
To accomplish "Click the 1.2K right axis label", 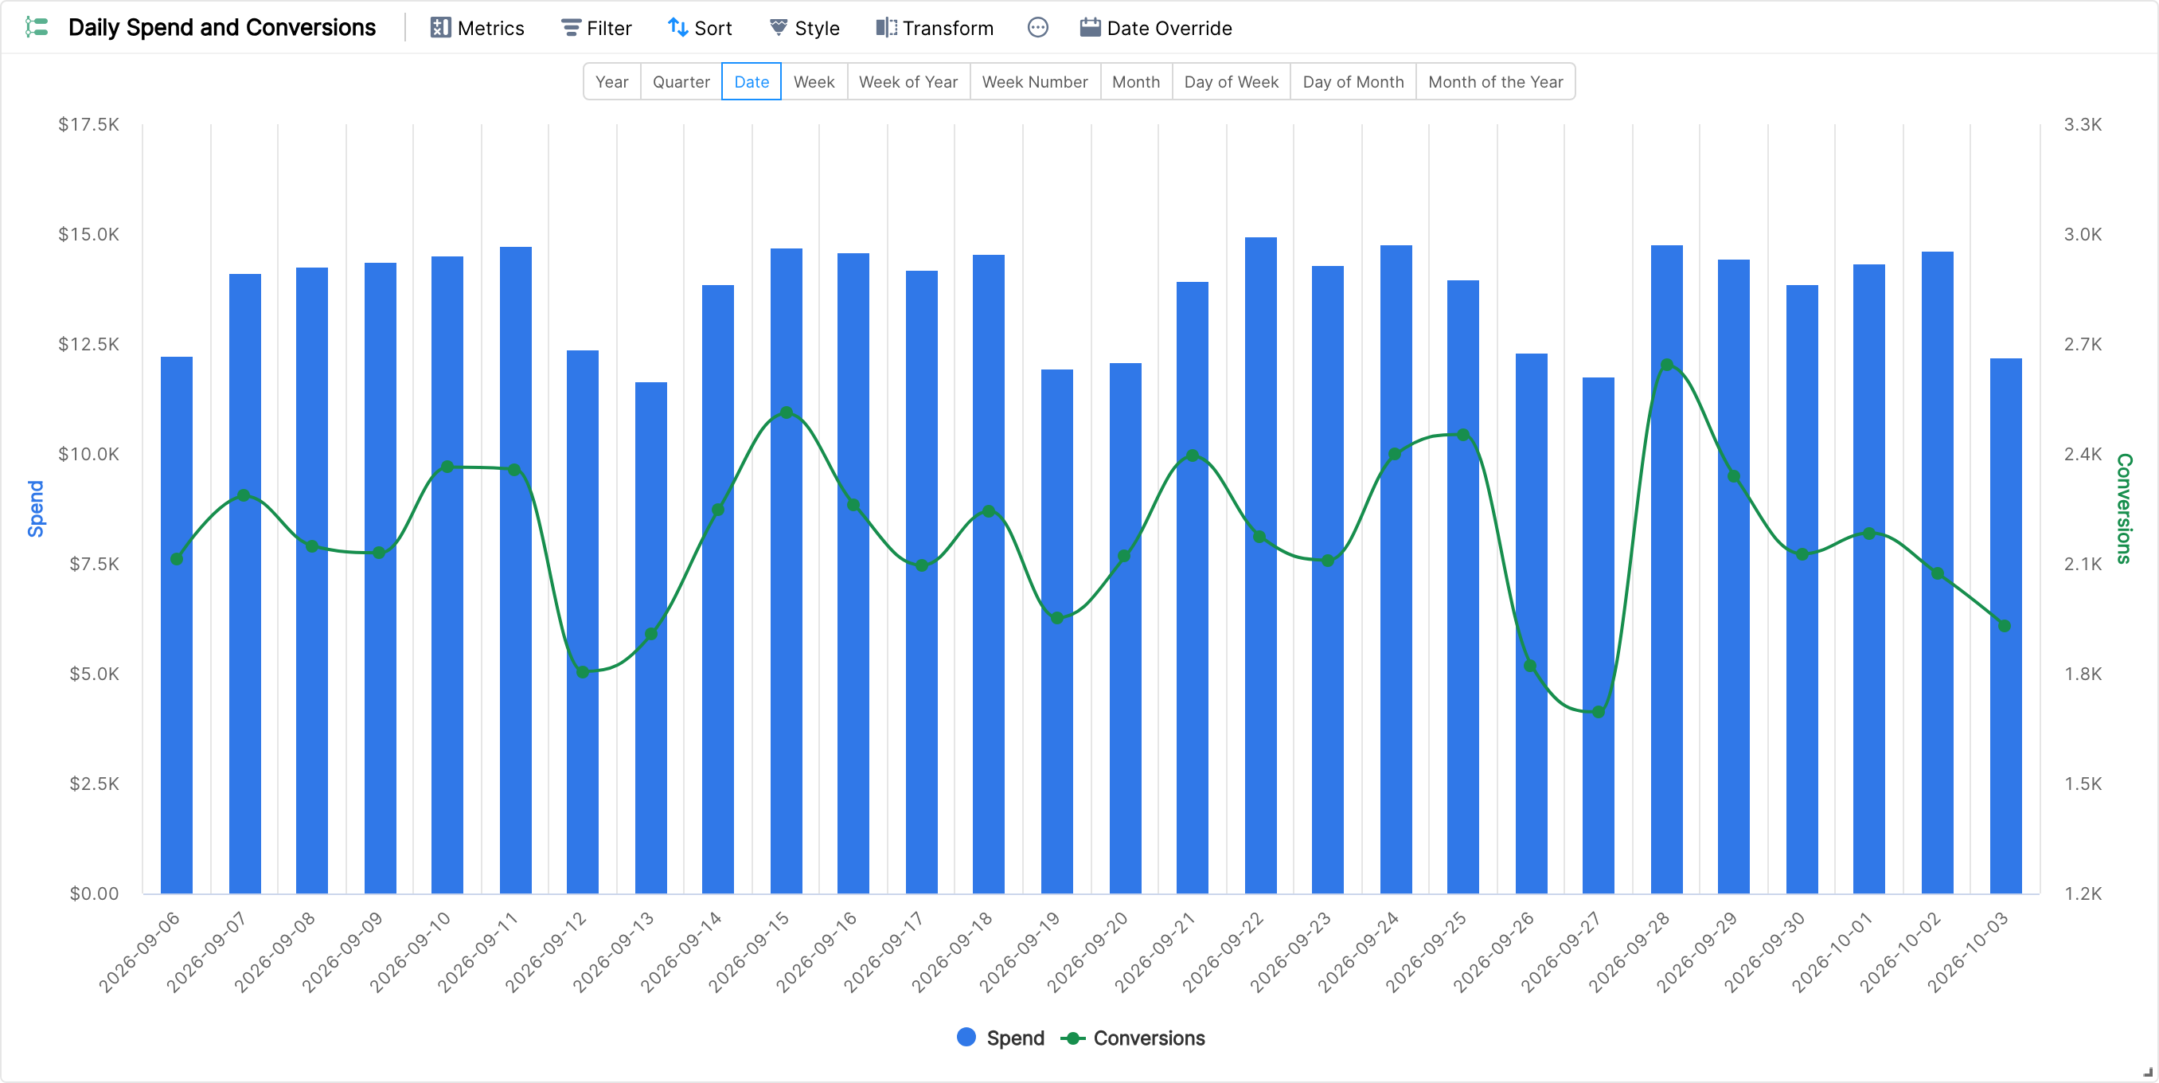I will tap(2083, 893).
